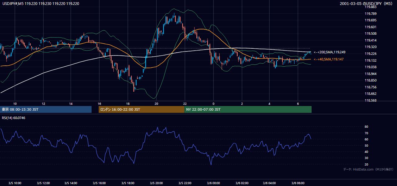397x186 pixels.
Task: Click the bottom date label 3/6 02:00
Action: pos(241,183)
